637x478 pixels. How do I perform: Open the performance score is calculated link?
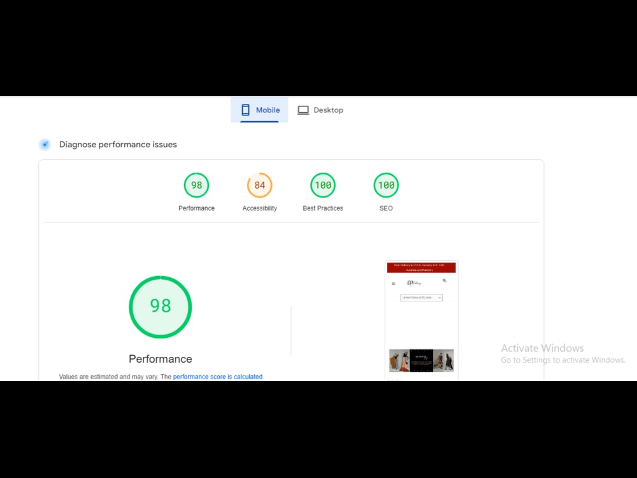[x=218, y=377]
